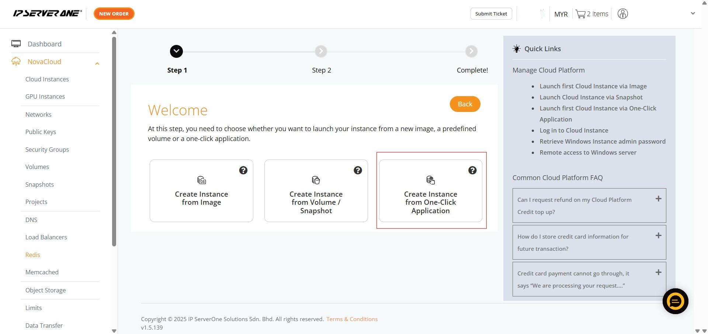Click the Dashboard monitor icon
Screen dimensions: 708x334
(16, 44)
